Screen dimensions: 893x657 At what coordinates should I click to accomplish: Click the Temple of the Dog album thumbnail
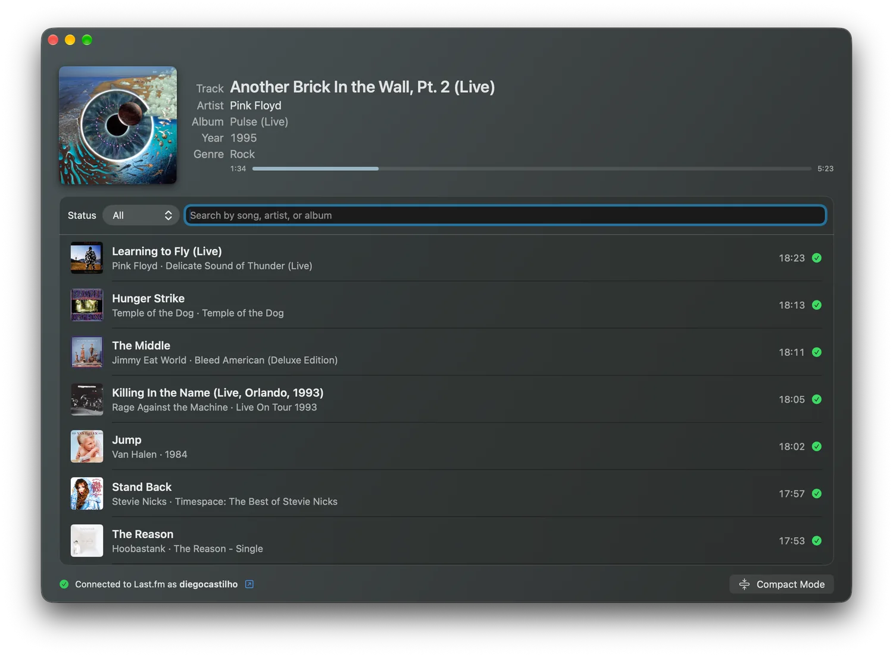click(x=87, y=305)
